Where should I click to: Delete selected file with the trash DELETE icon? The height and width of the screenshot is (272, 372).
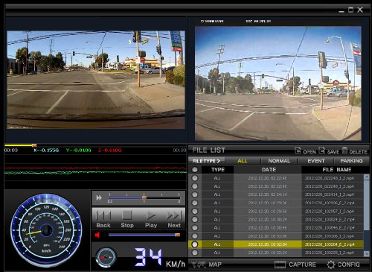tap(354, 151)
